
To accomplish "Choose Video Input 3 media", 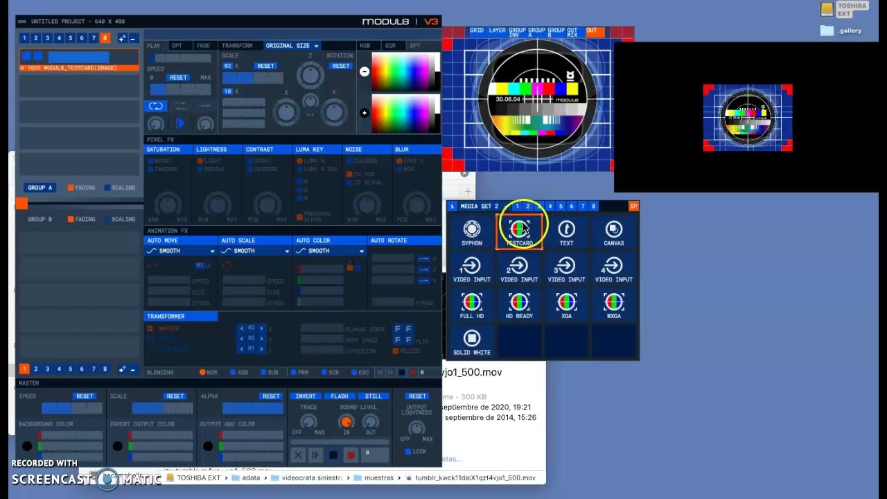I will [566, 270].
